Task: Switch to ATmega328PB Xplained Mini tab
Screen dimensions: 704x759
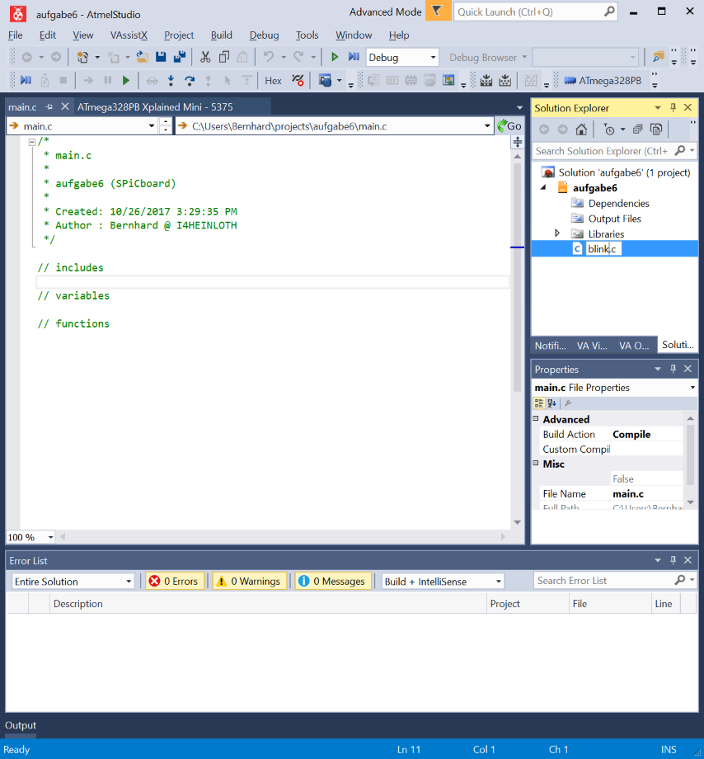Action: (x=155, y=107)
